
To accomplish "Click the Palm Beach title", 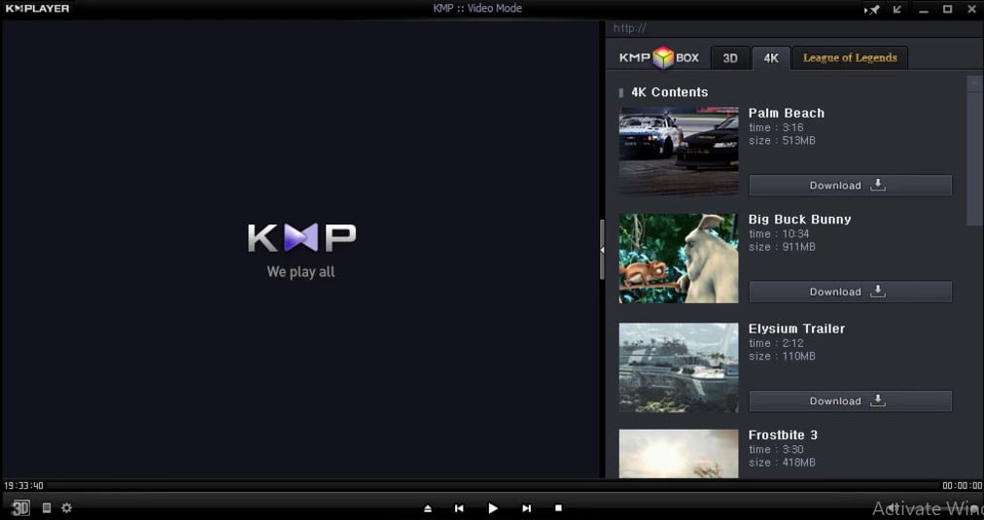I will (787, 113).
